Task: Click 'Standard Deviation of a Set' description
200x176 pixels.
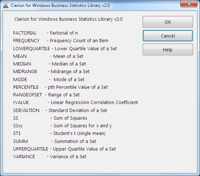Action: point(78,111)
